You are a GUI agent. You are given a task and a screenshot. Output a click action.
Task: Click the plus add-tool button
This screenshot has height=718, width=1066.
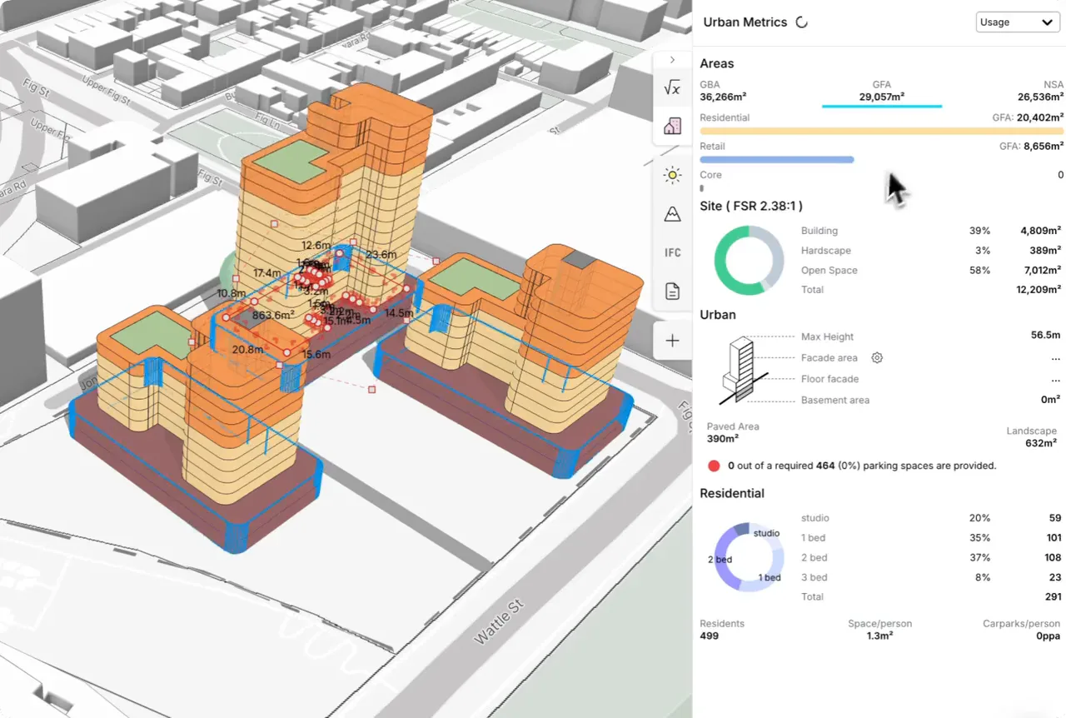click(x=672, y=340)
